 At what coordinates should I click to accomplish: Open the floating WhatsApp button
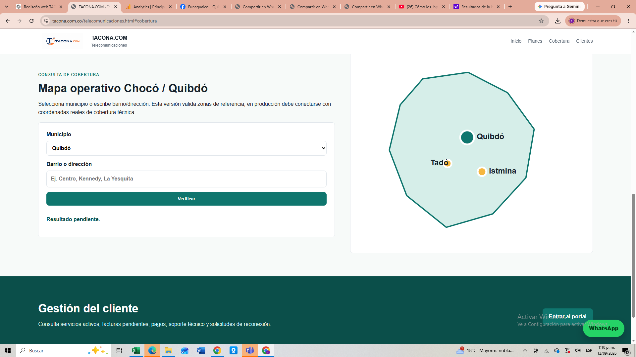pos(604,328)
